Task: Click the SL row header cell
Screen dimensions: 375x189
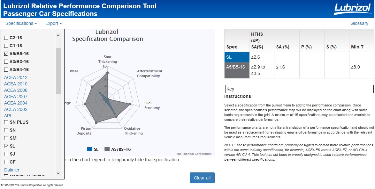Action: 237,57
